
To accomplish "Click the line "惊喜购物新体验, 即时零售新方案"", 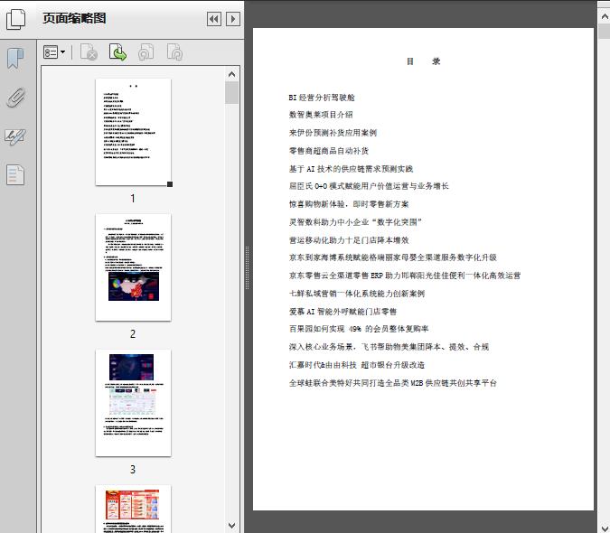I will pos(349,204).
